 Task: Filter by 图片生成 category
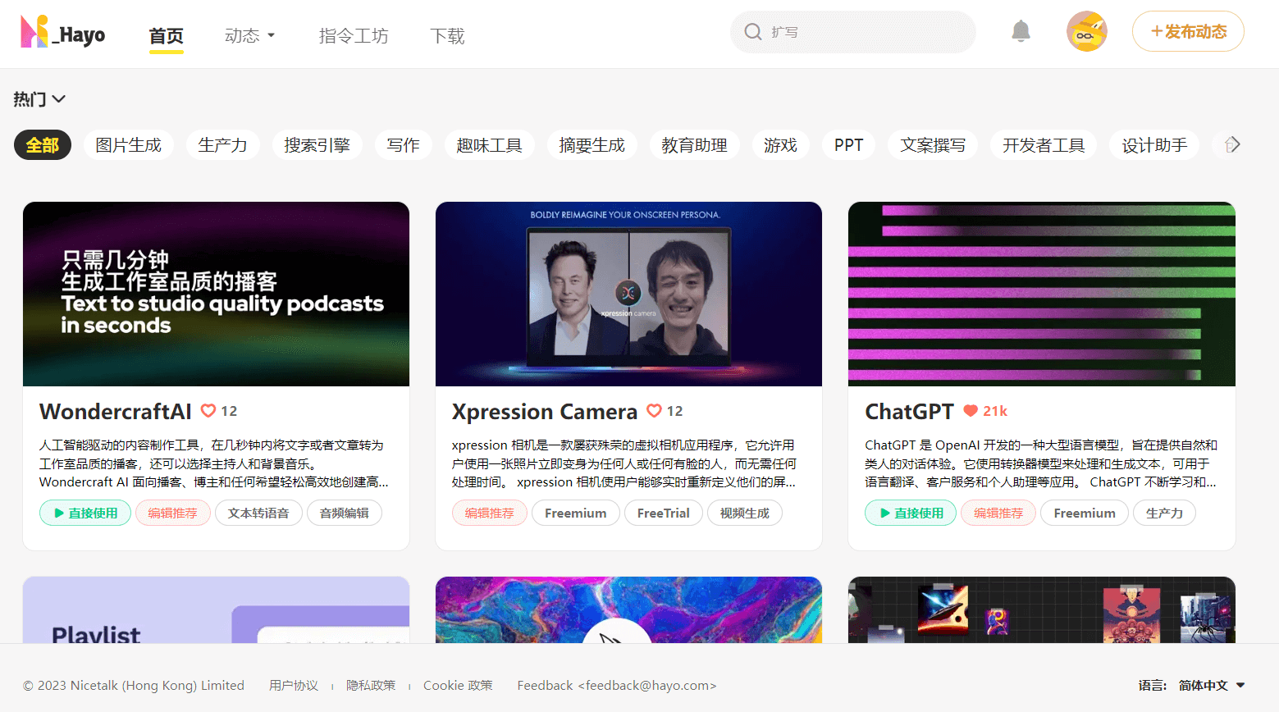(x=129, y=145)
